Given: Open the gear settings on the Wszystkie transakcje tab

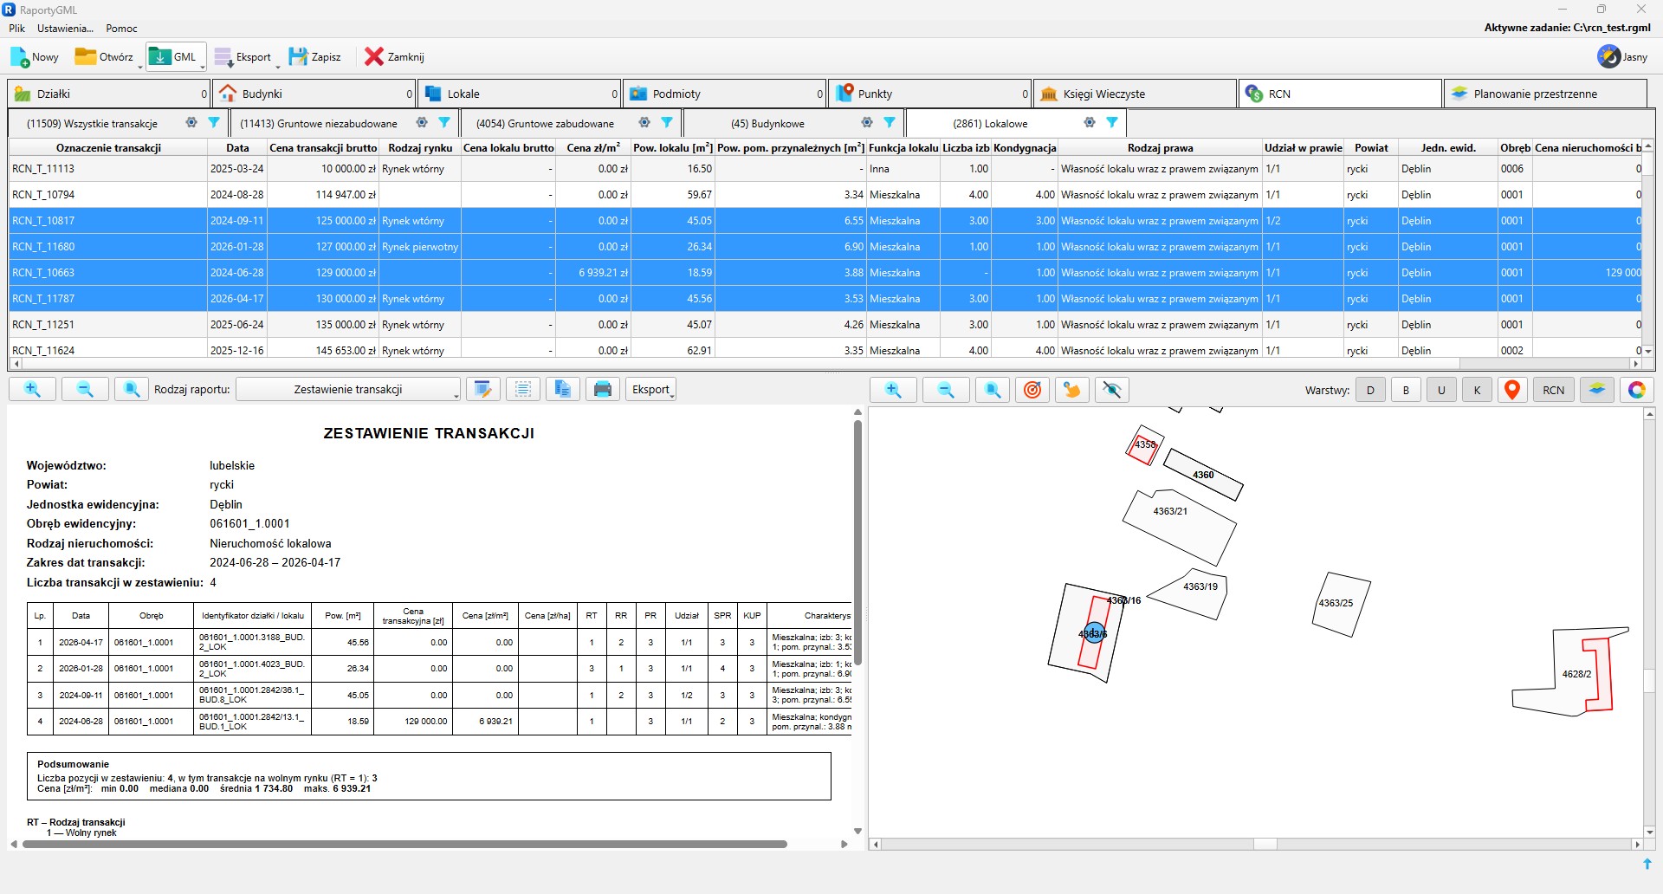Looking at the screenshot, I should point(191,123).
